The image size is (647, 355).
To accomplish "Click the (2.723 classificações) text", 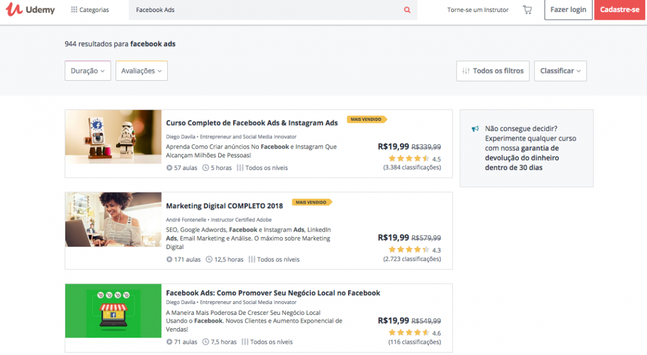I will coord(412,259).
